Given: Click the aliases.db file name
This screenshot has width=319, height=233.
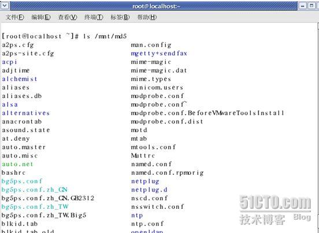Looking at the screenshot, I should pyautogui.click(x=22, y=96).
